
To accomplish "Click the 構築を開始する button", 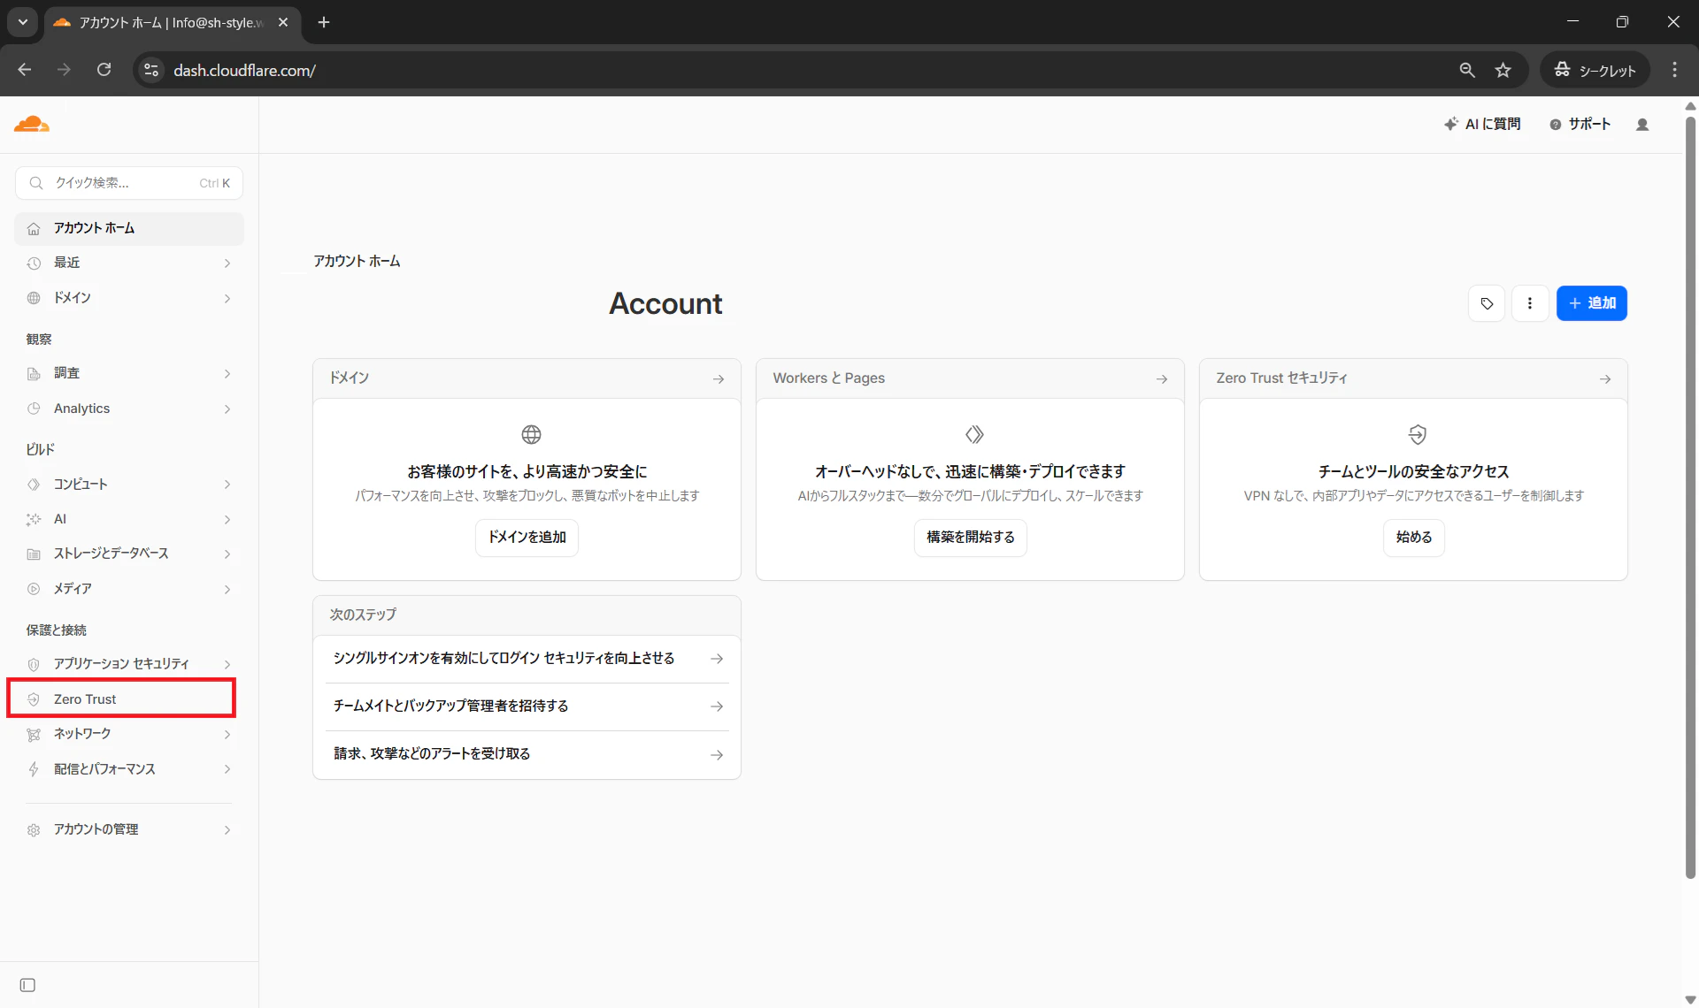I will pyautogui.click(x=971, y=538).
